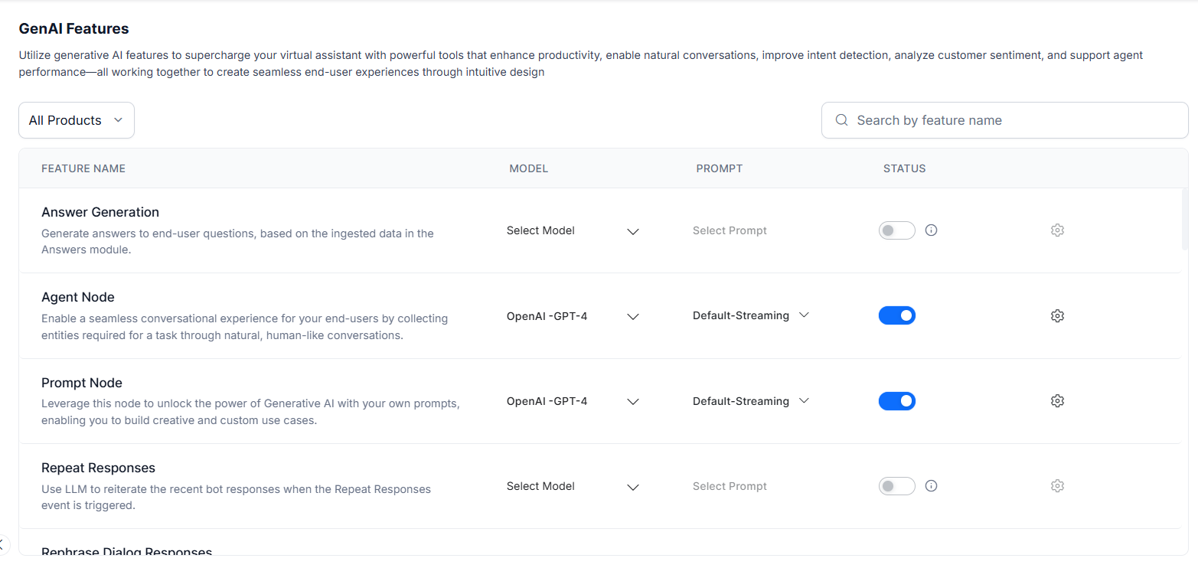Disable the Agent Node status toggle

click(896, 316)
